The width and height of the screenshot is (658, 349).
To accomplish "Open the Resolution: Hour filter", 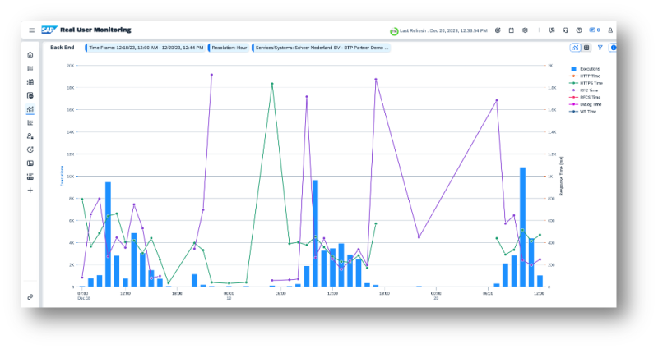I will 229,48.
